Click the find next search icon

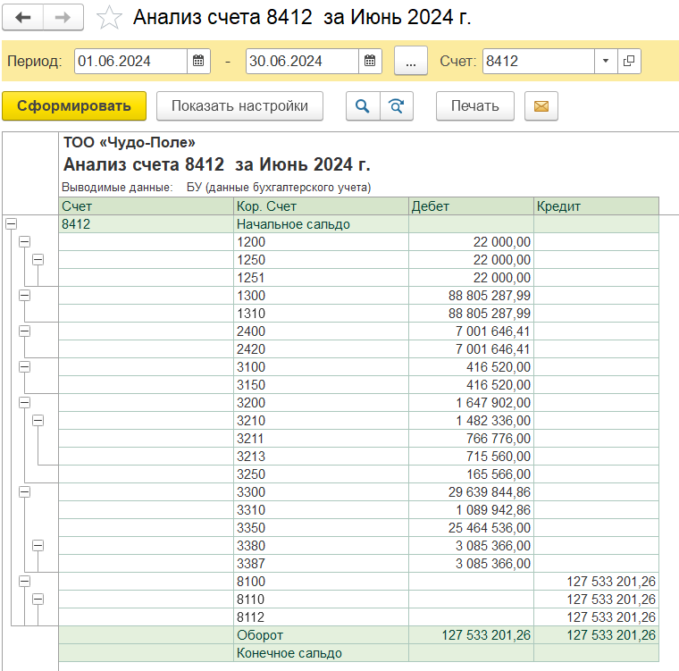coord(397,105)
